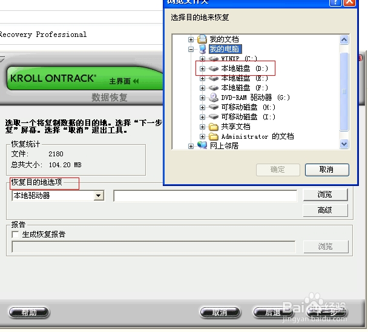The width and height of the screenshot is (368, 332).
Task: Click 取消 at bottom of recovery window
Action: 220,313
